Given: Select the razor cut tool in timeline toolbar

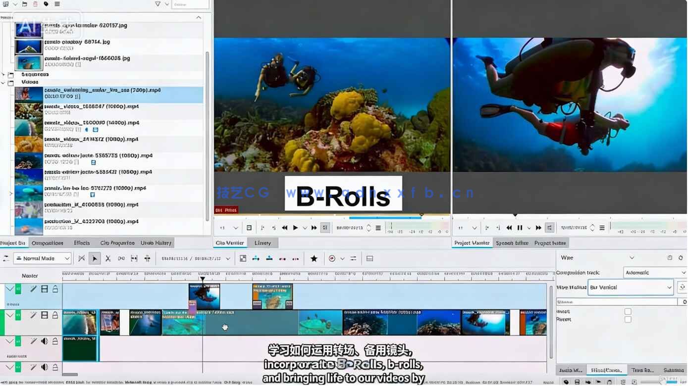Looking at the screenshot, I should (107, 258).
